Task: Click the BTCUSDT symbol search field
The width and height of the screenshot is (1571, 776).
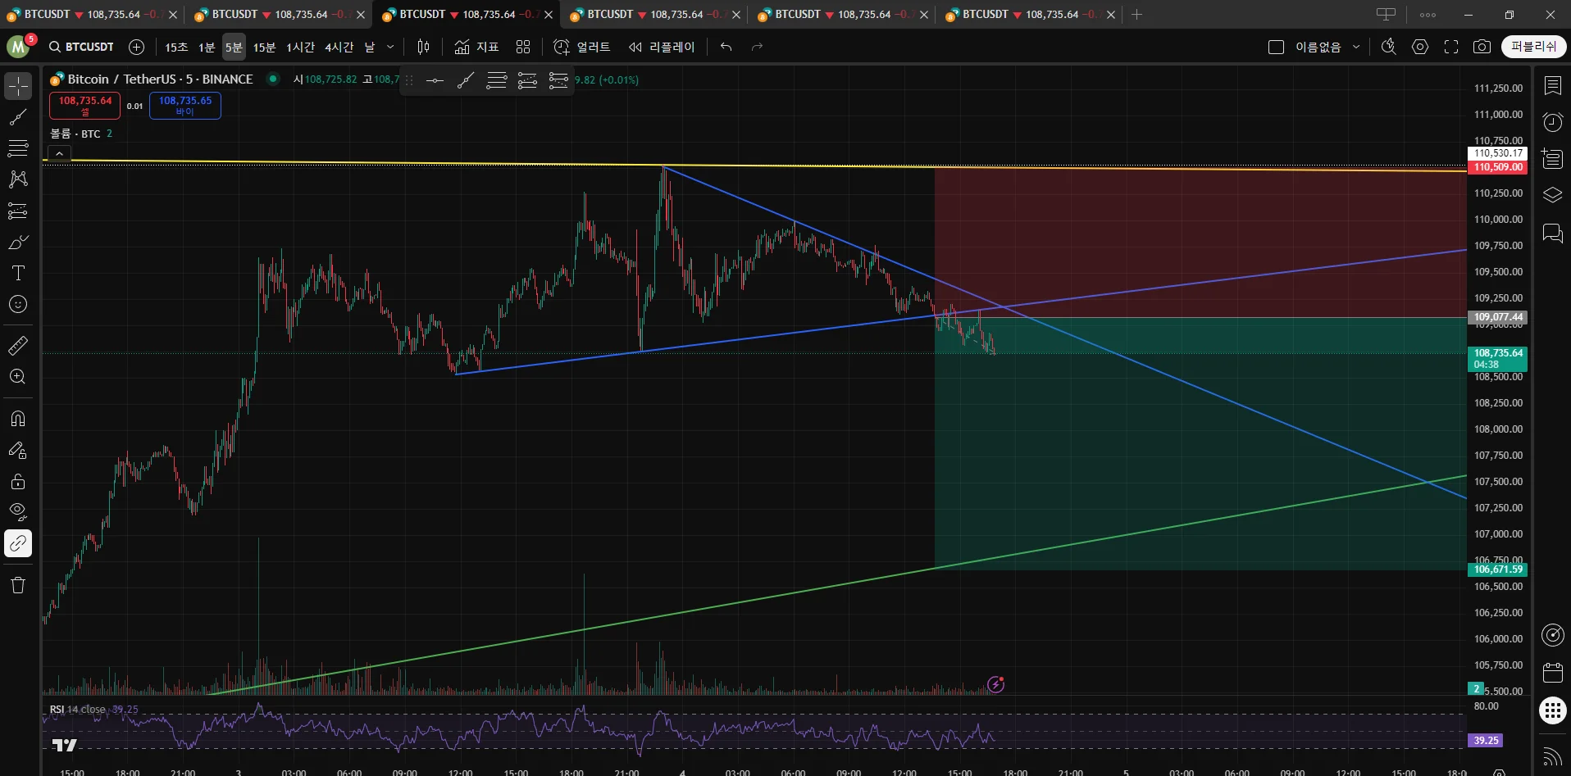Action: click(x=82, y=47)
